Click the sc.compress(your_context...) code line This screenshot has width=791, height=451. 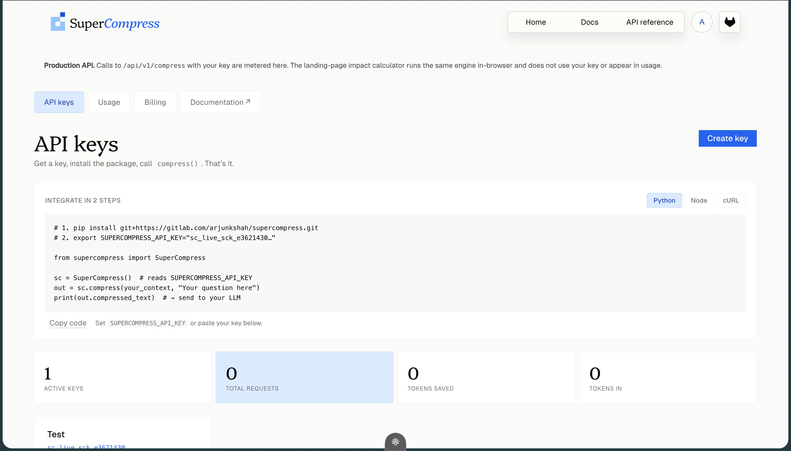pyautogui.click(x=157, y=288)
